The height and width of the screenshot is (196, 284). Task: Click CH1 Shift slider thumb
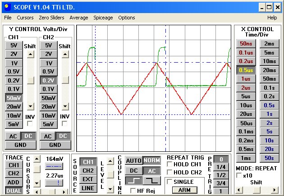click(x=31, y=80)
